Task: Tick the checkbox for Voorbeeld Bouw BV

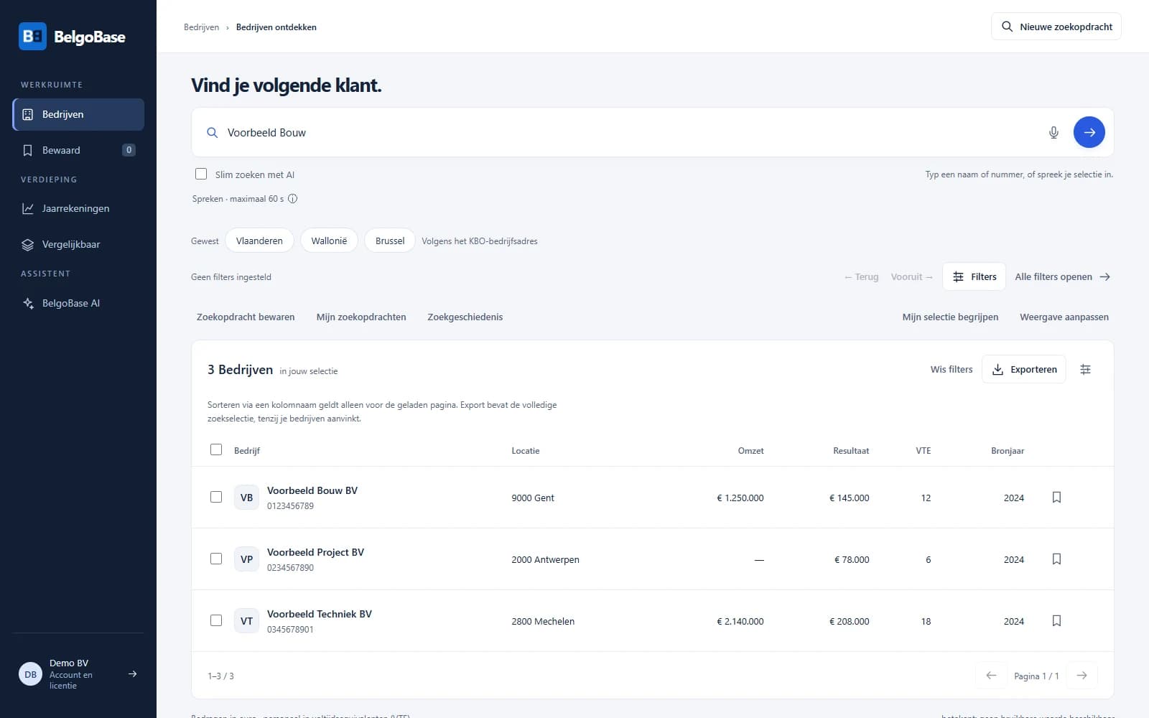Action: pos(216,497)
